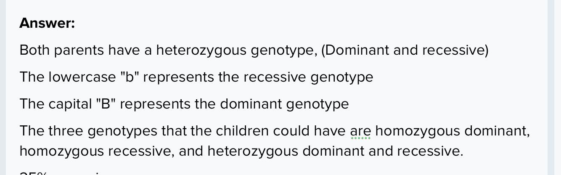Click the bold "Answer:" heading
561x175 pixels.
(47, 23)
